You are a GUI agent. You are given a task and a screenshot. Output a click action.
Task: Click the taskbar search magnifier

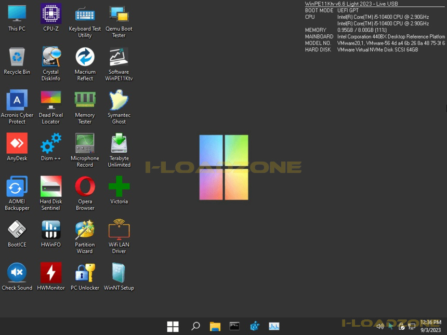pyautogui.click(x=195, y=326)
